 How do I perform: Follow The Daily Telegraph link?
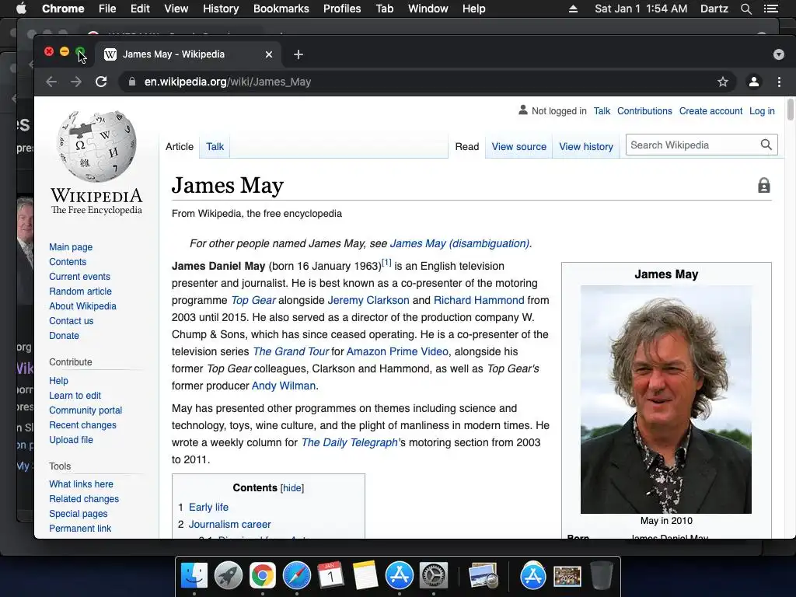point(349,442)
